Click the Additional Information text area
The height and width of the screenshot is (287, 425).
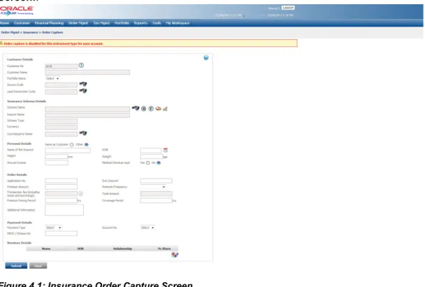[x=64, y=210]
